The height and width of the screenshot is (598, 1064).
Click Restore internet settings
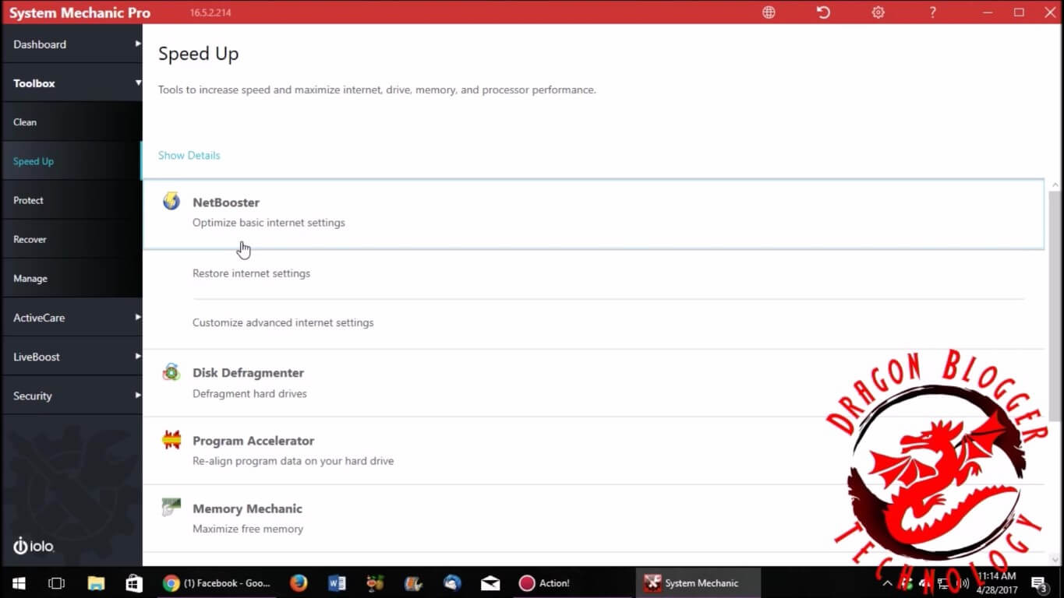pyautogui.click(x=251, y=273)
